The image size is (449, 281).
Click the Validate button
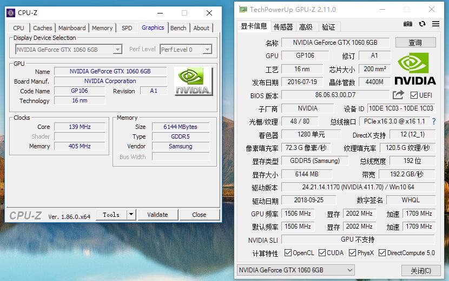pyautogui.click(x=157, y=215)
